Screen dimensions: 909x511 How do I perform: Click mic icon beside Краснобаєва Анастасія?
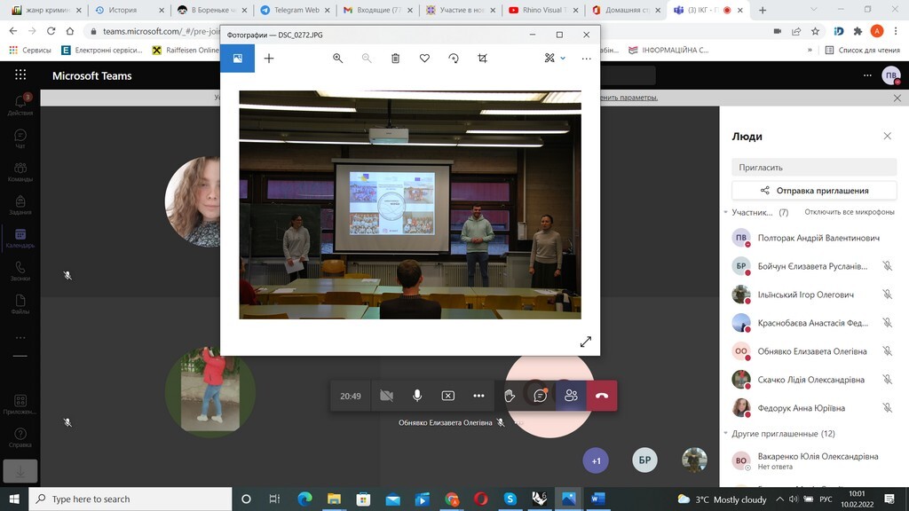tap(887, 323)
